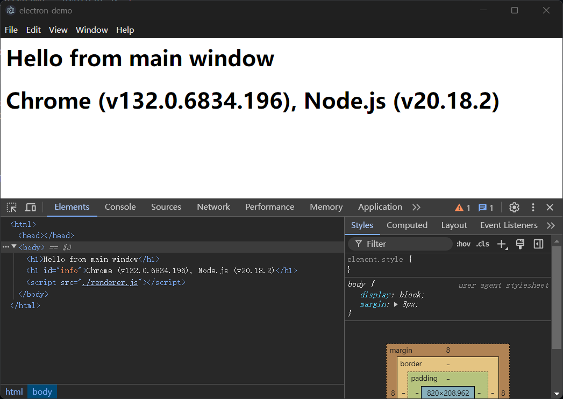This screenshot has height=399, width=563.
Task: Click 'user agent stylesheet' label
Action: coord(503,285)
